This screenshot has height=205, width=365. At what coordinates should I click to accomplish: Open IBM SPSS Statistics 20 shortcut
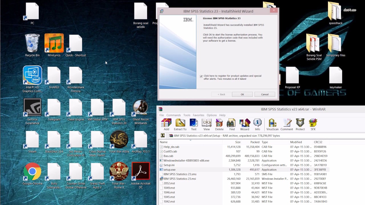click(119, 111)
